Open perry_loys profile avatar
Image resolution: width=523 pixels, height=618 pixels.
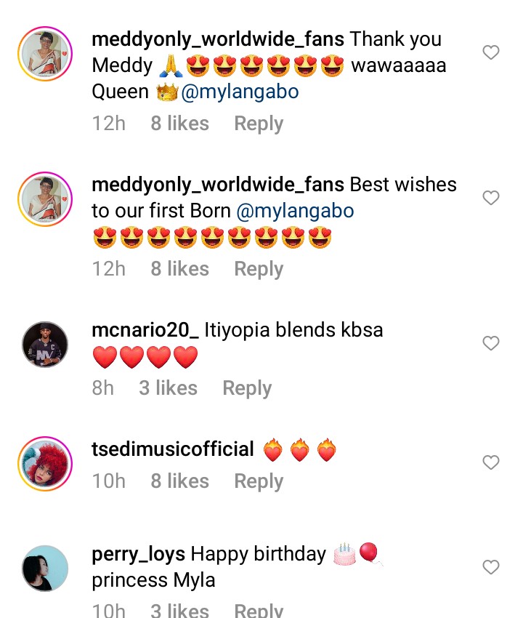(x=45, y=568)
